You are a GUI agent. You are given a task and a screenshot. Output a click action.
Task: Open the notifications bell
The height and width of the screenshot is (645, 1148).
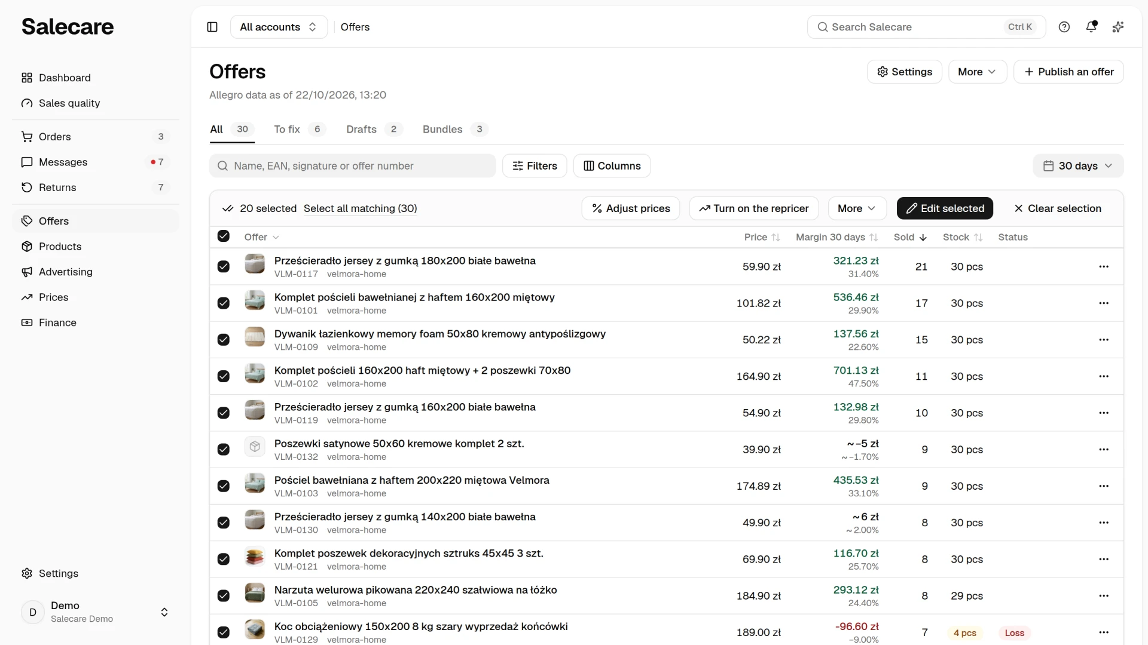pos(1091,27)
